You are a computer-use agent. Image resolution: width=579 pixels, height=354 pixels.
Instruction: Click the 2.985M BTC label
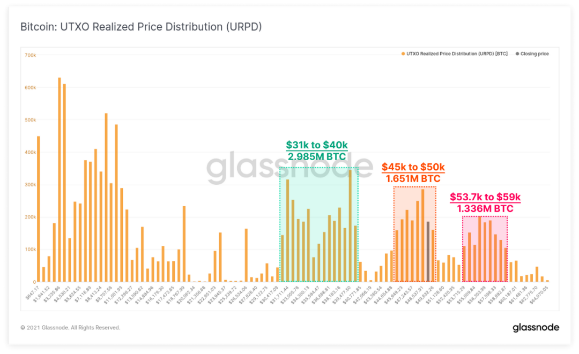pyautogui.click(x=317, y=157)
